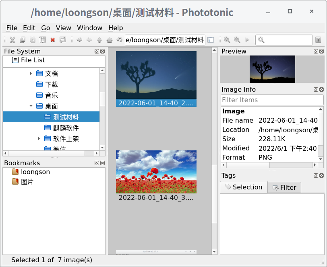This screenshot has width=327, height=267.
Task: Click the Format value PNG
Action: pyautogui.click(x=265, y=158)
